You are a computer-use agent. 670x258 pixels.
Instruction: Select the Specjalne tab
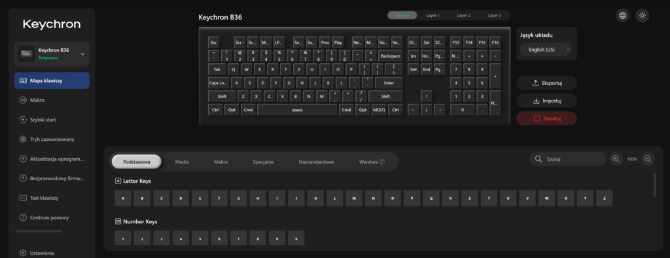point(263,162)
